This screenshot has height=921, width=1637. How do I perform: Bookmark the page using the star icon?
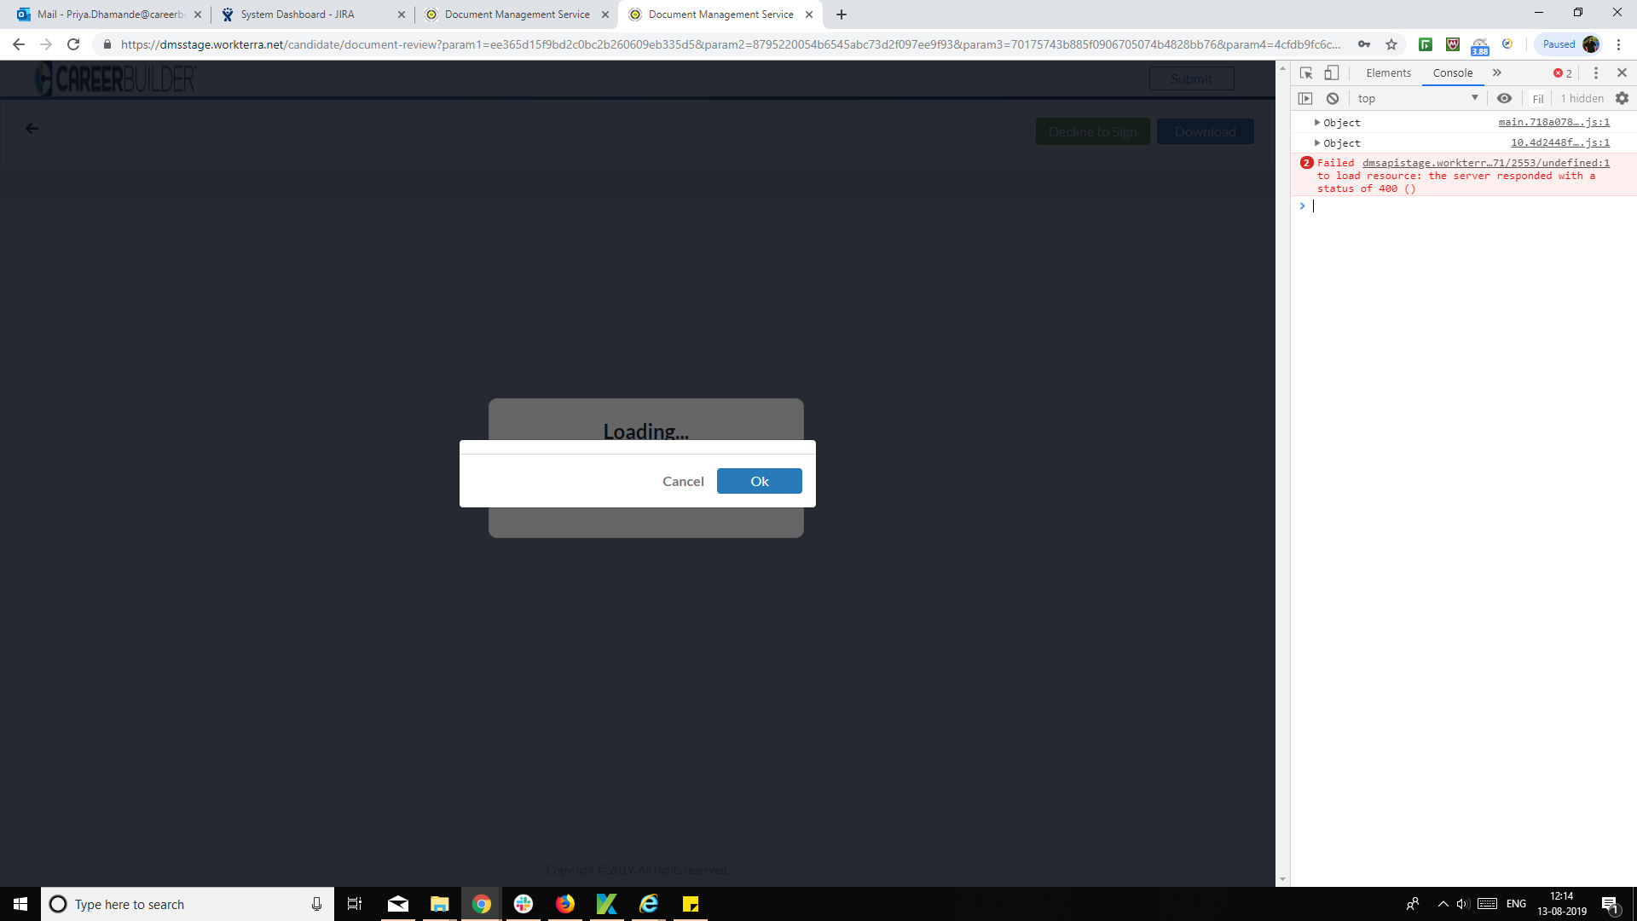point(1391,43)
